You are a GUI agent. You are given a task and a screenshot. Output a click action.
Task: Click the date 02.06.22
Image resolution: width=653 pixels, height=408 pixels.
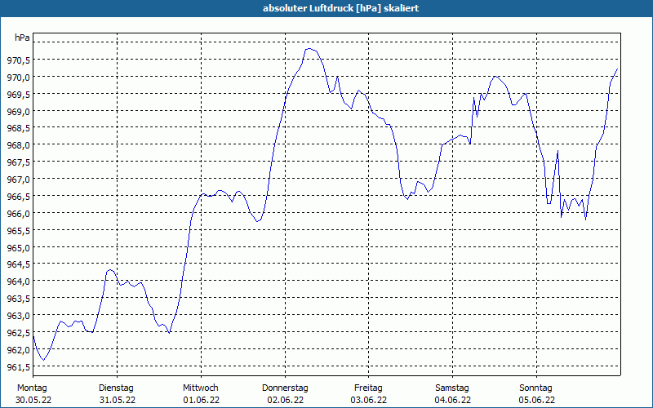tap(285, 400)
